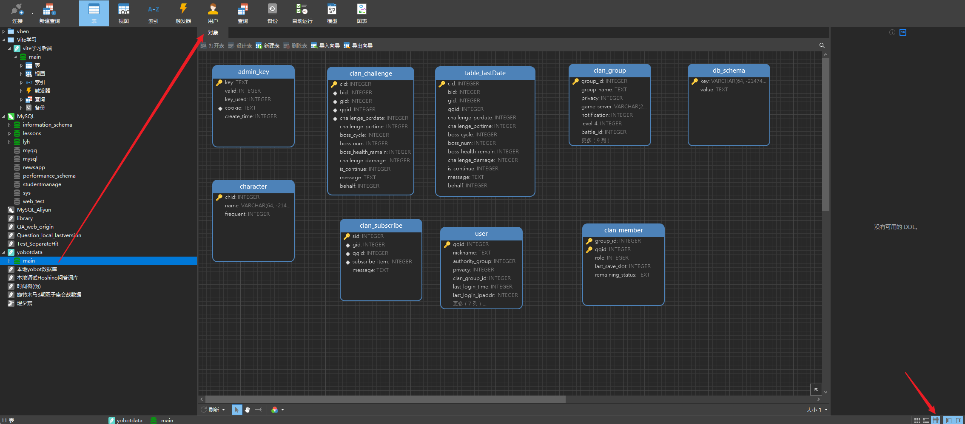
Task: Expand the 触发器 node under Vite main
Action: coord(21,91)
